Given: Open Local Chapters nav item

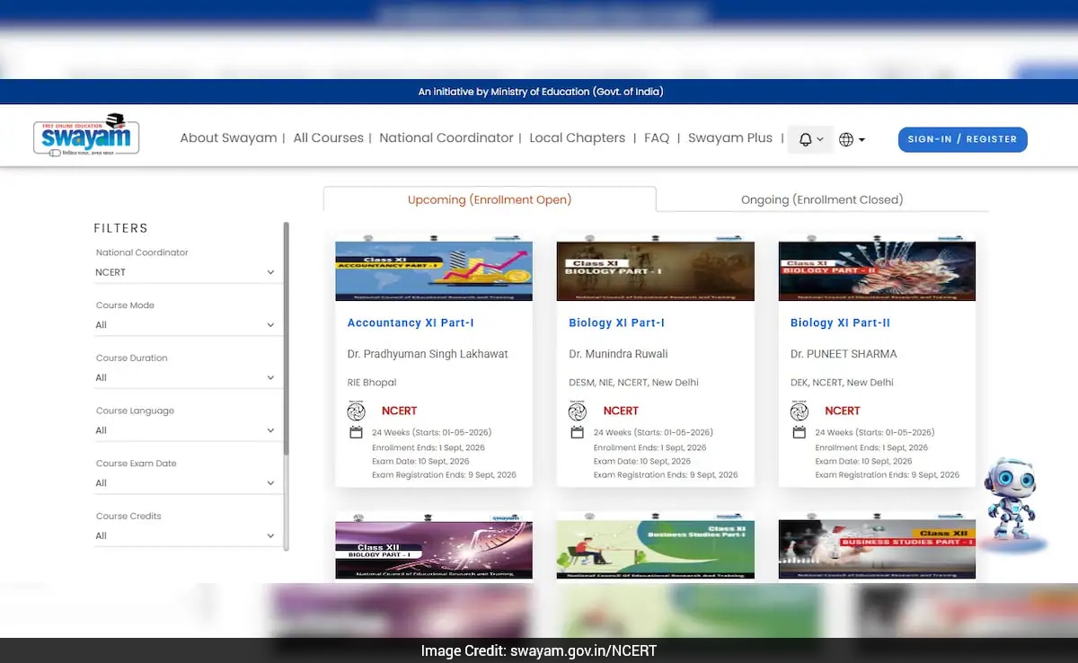Looking at the screenshot, I should click(577, 138).
